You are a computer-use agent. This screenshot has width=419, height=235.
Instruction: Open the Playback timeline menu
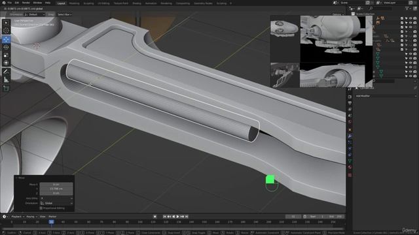(x=18, y=217)
